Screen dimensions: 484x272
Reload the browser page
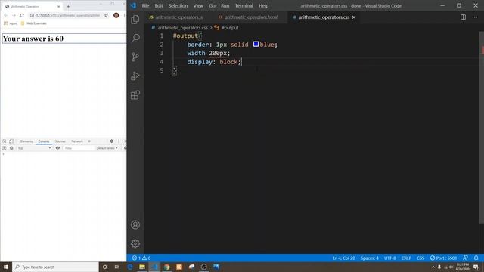tap(22, 15)
